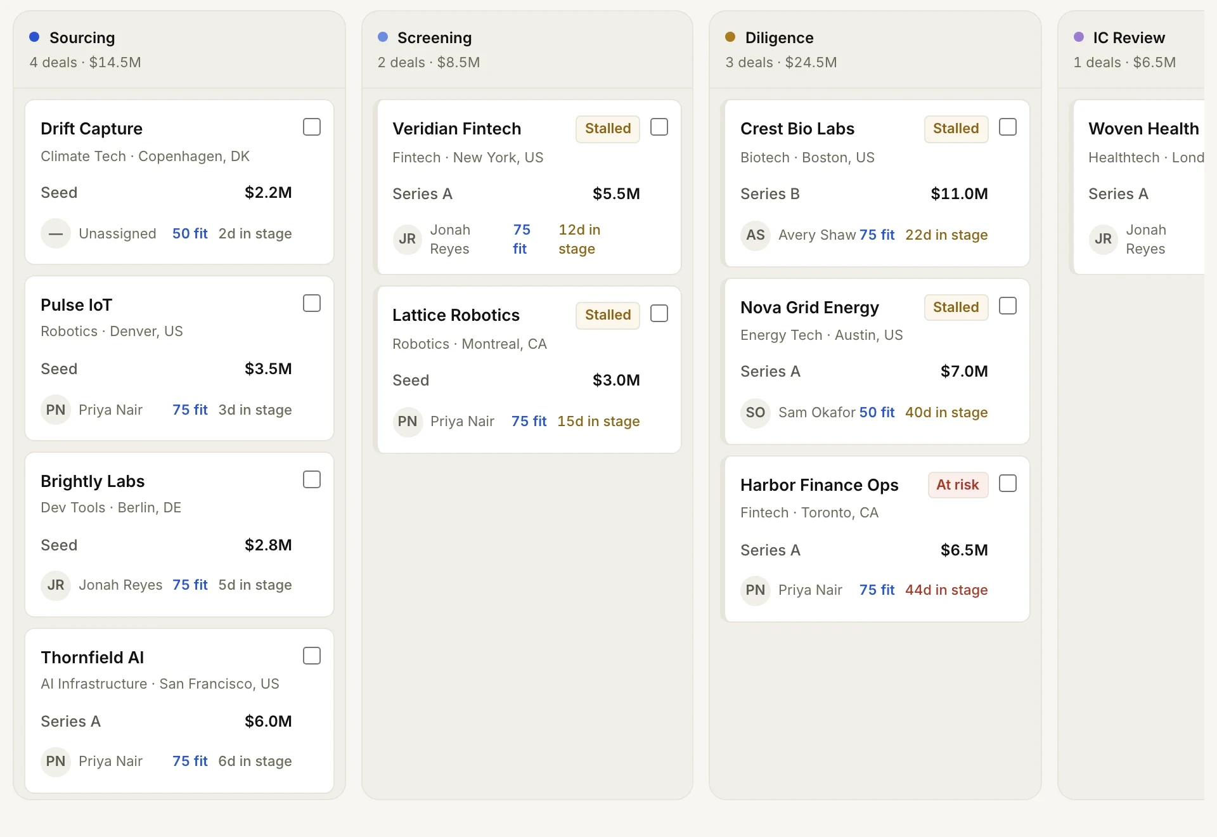The width and height of the screenshot is (1217, 837).
Task: Click the PN avatar on Harbor Finance Ops
Action: pyautogui.click(x=756, y=590)
